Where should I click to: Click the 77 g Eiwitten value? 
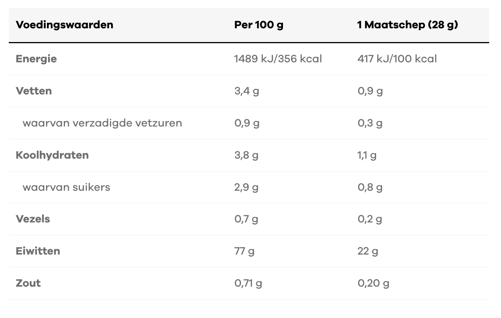(244, 251)
